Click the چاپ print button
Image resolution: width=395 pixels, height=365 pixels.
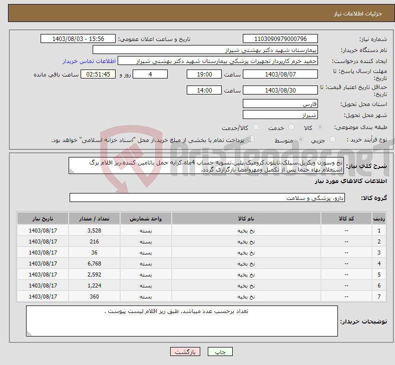(x=220, y=351)
